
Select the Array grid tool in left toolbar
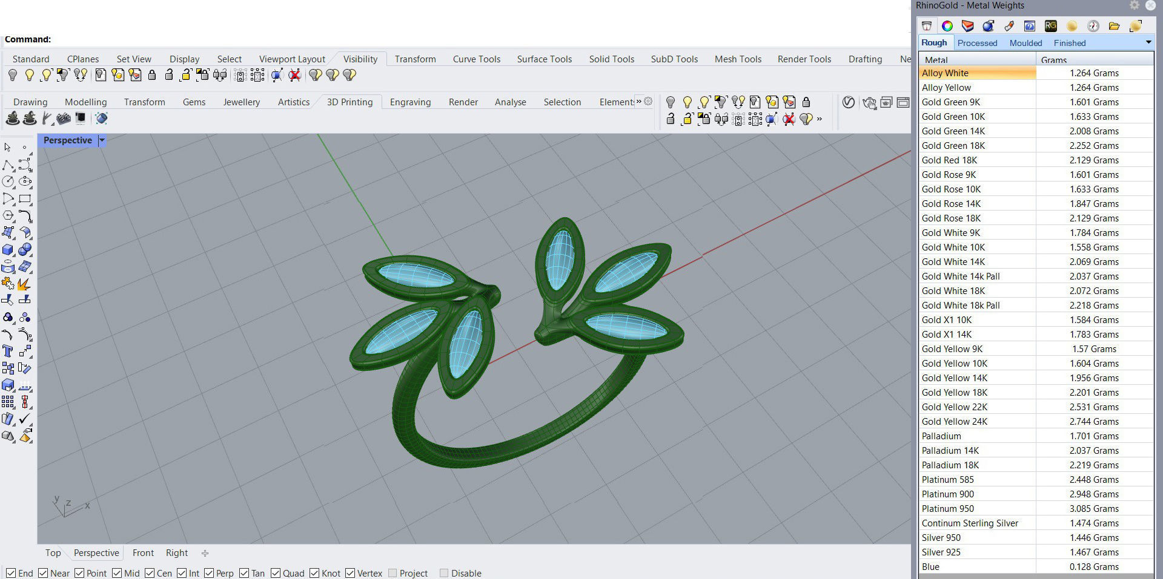8,402
